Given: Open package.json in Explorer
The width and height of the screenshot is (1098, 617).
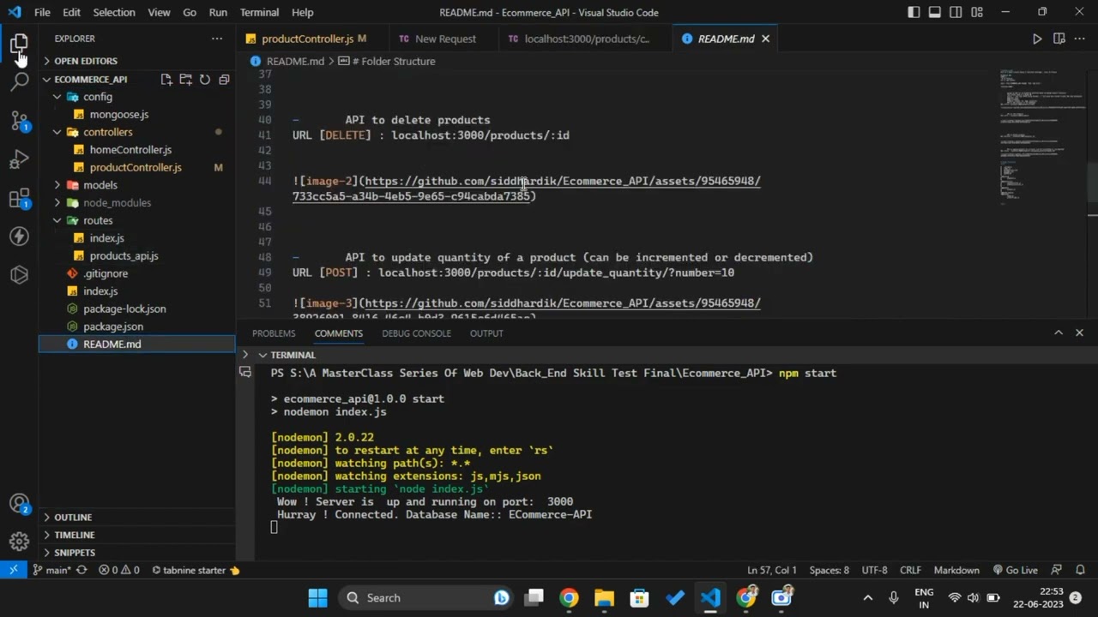Looking at the screenshot, I should tap(113, 326).
